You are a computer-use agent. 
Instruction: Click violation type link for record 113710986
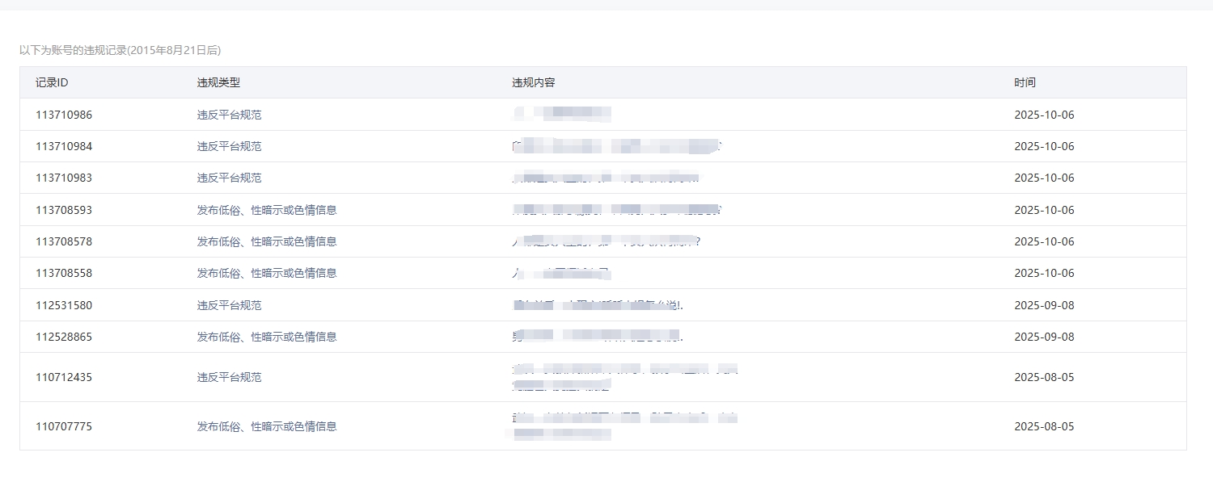[229, 115]
